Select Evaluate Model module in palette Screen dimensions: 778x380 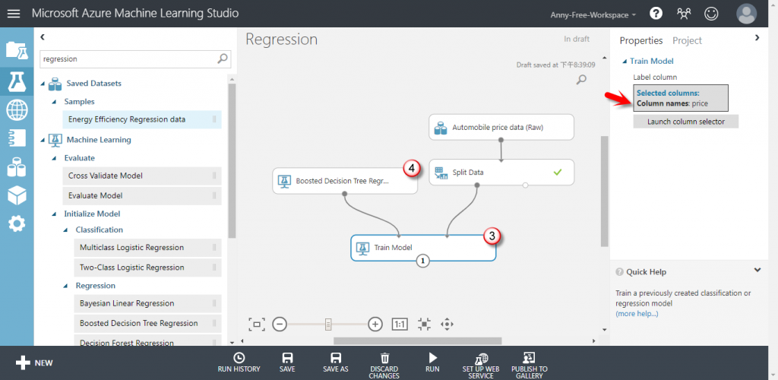(142, 195)
